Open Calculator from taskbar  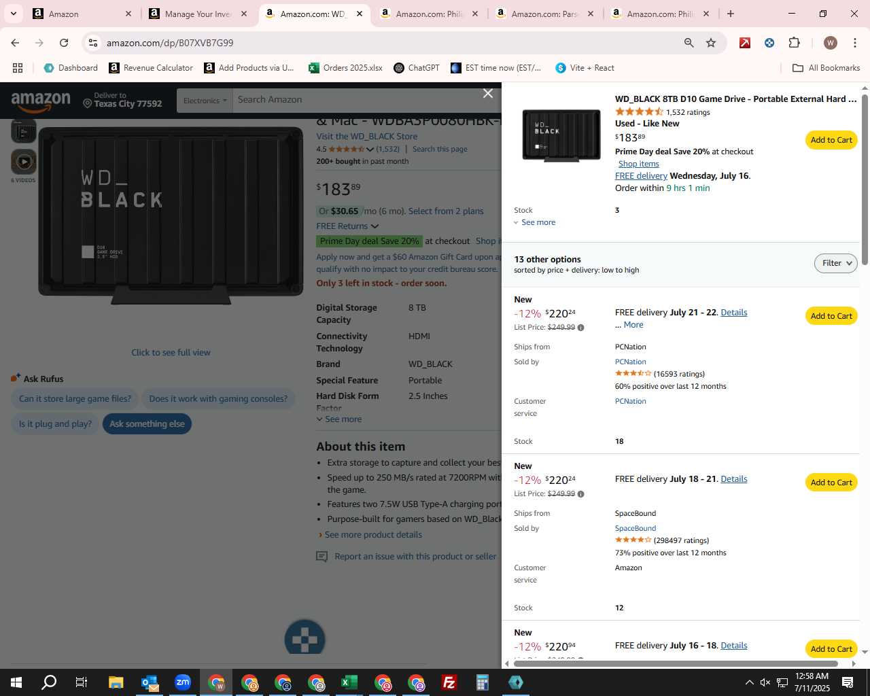(483, 682)
